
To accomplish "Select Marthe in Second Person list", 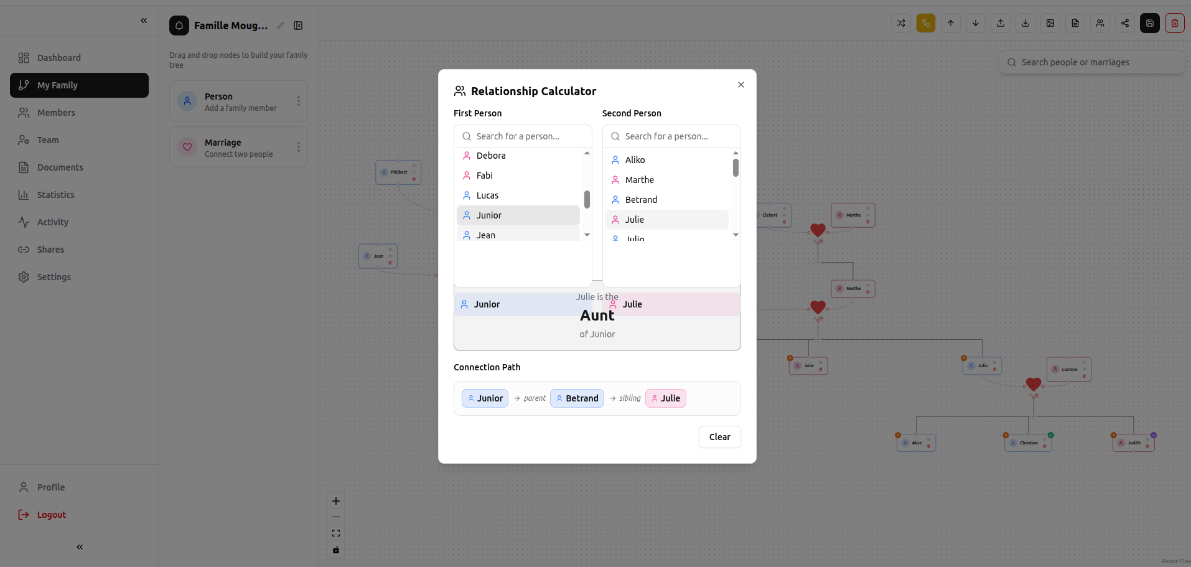I will [x=667, y=180].
